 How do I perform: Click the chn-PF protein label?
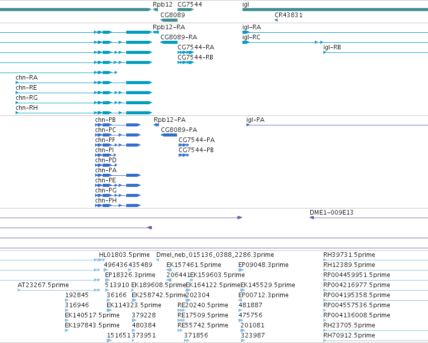point(105,140)
